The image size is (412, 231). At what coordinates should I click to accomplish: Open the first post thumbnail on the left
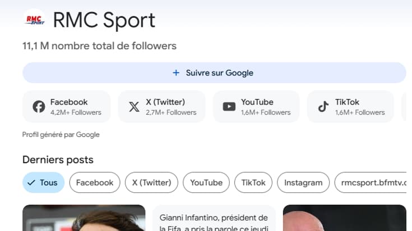84,219
